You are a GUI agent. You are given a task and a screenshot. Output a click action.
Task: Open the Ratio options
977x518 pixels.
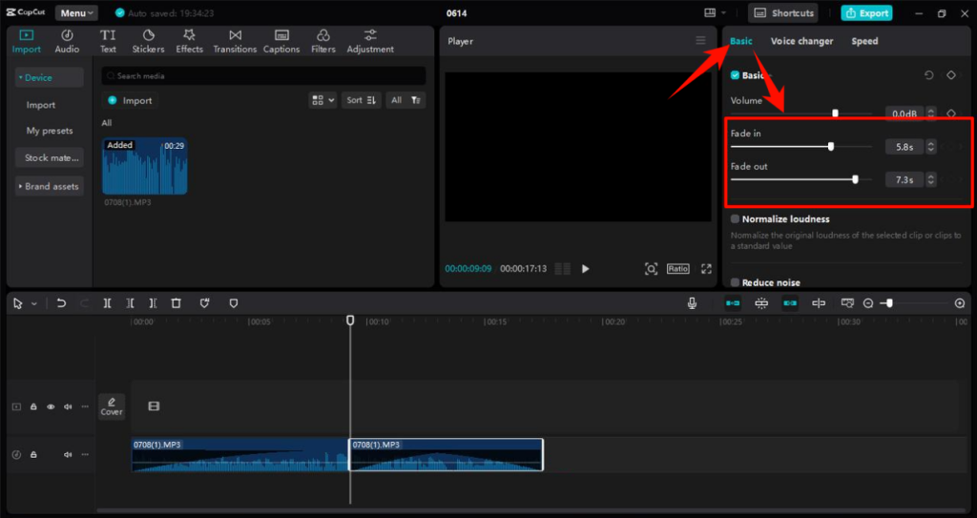click(678, 269)
